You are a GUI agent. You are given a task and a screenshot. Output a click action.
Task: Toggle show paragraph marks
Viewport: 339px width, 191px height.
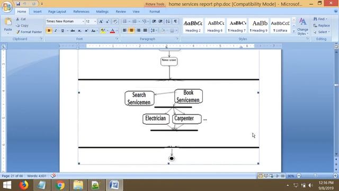tap(175, 21)
